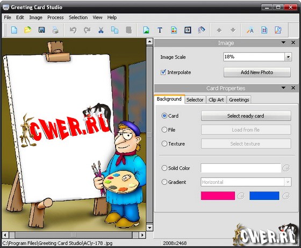Click the New document icon
The width and height of the screenshot is (301, 248).
[14, 30]
